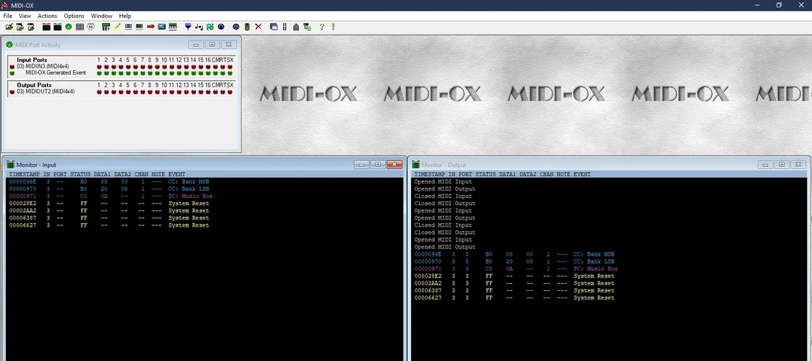
Task: Click the red X toolbar icon
Action: pos(258,27)
